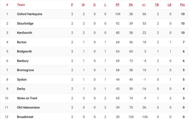Click the P played column header

pos(72,5)
